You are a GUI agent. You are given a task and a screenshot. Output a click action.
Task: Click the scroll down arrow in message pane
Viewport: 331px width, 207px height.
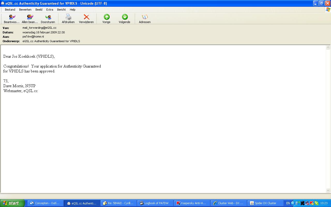tap(328, 190)
